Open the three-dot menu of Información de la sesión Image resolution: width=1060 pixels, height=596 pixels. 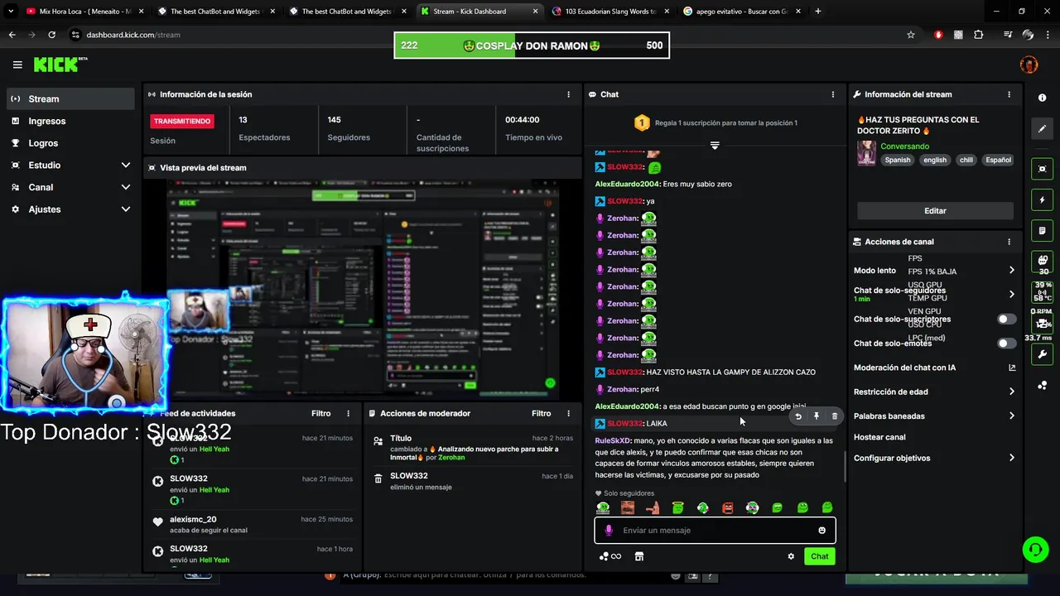[568, 94]
